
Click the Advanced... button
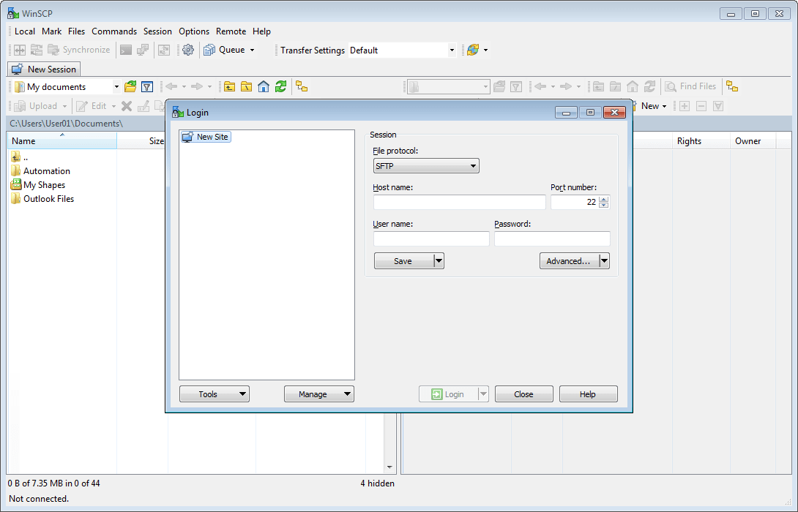569,261
